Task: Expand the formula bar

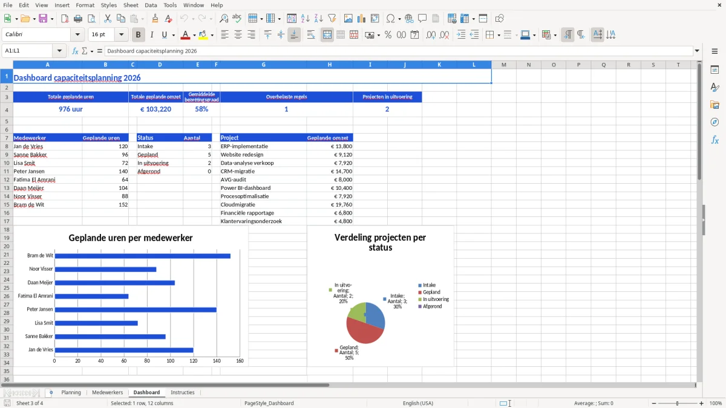Action: tap(698, 51)
